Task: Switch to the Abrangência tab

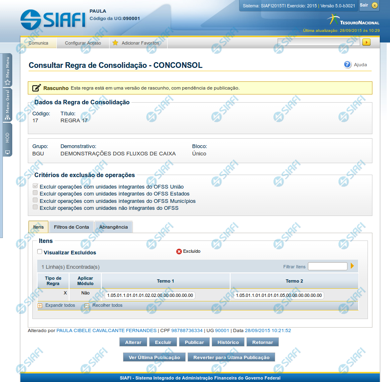Action: pyautogui.click(x=113, y=227)
